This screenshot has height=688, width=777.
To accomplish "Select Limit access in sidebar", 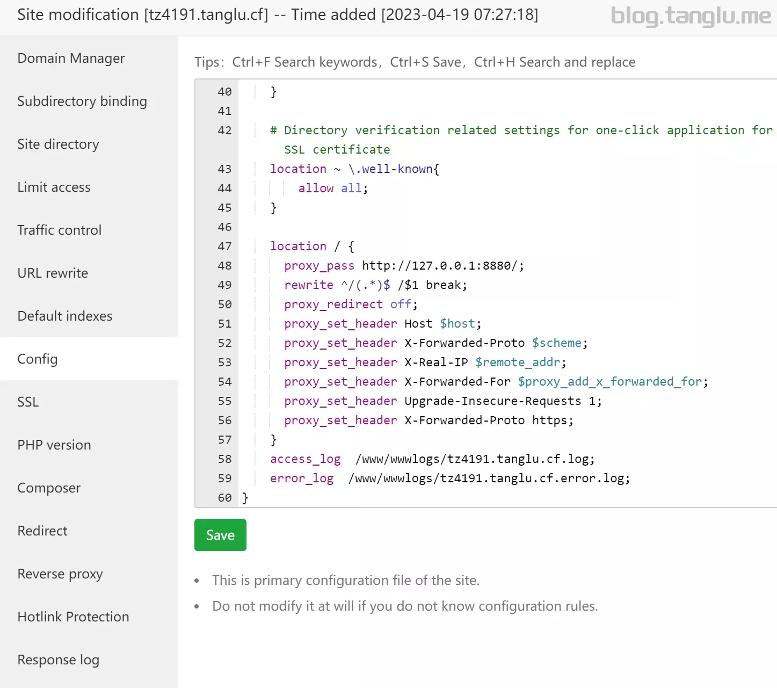I will click(x=54, y=187).
